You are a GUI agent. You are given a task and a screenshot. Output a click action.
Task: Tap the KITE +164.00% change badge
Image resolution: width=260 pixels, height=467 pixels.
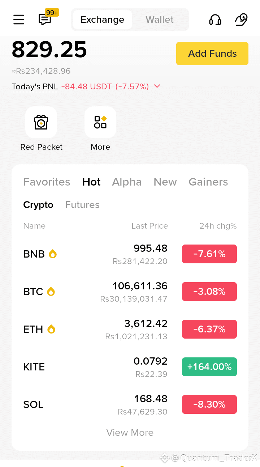(209, 367)
